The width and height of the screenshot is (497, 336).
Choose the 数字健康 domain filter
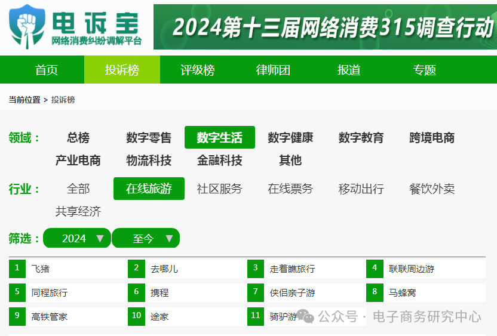(x=290, y=137)
